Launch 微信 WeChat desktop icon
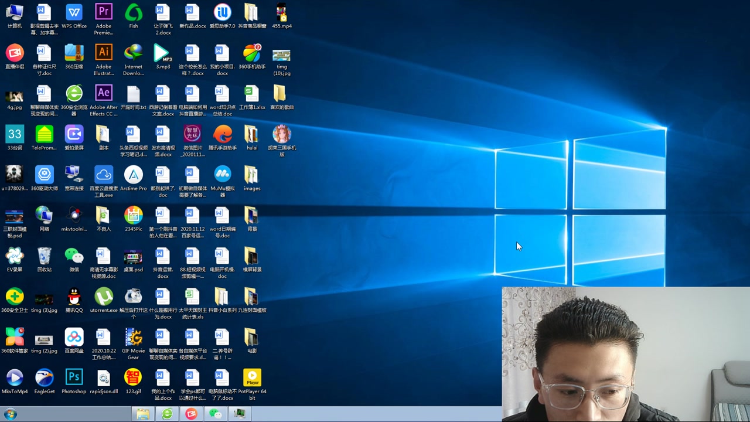The height and width of the screenshot is (422, 750). (74, 259)
